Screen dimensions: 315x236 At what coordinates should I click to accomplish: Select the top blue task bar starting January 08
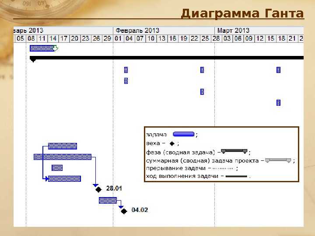click(x=42, y=49)
